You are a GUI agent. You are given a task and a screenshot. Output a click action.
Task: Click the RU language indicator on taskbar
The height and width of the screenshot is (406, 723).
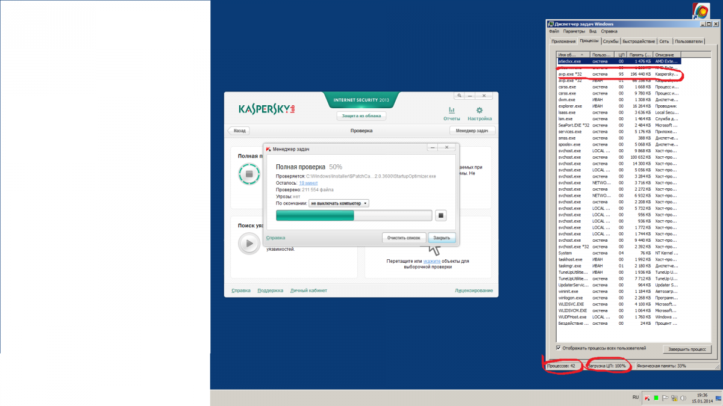click(636, 398)
